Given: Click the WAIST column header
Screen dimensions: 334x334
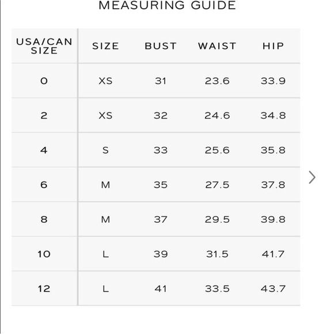Looking at the screenshot, I should (x=217, y=46).
